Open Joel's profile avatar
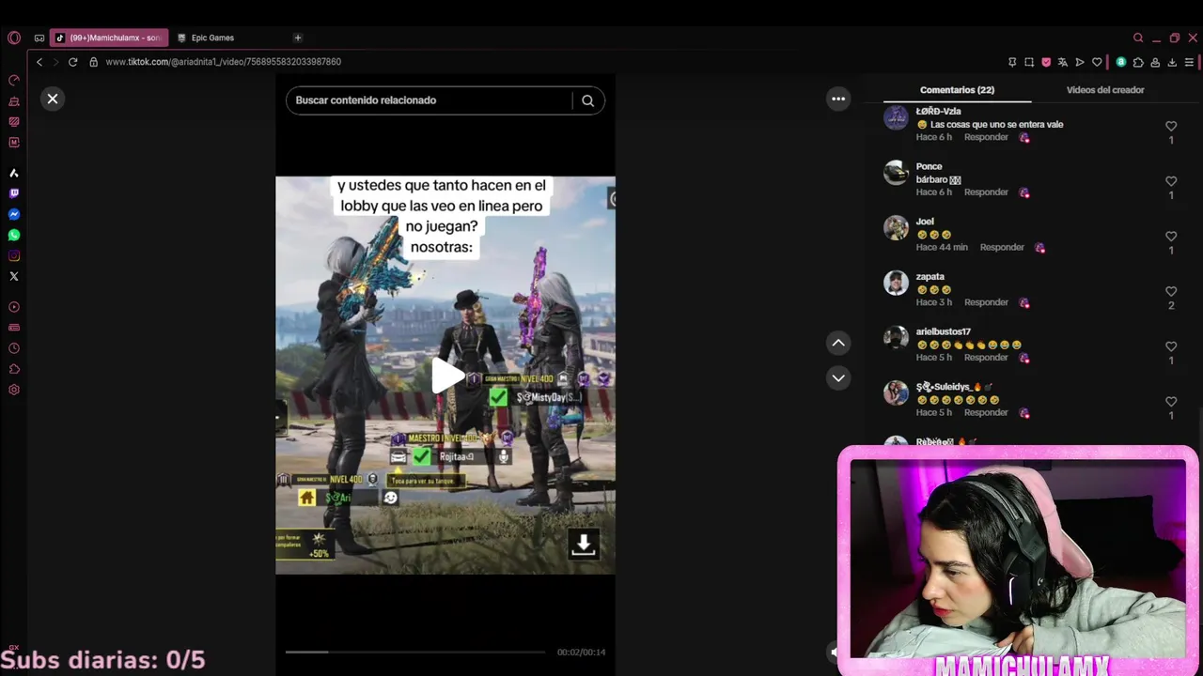This screenshot has height=676, width=1203. coord(896,228)
